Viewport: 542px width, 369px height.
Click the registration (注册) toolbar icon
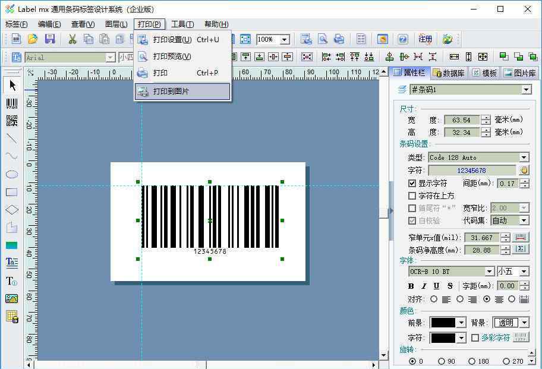[x=425, y=39]
